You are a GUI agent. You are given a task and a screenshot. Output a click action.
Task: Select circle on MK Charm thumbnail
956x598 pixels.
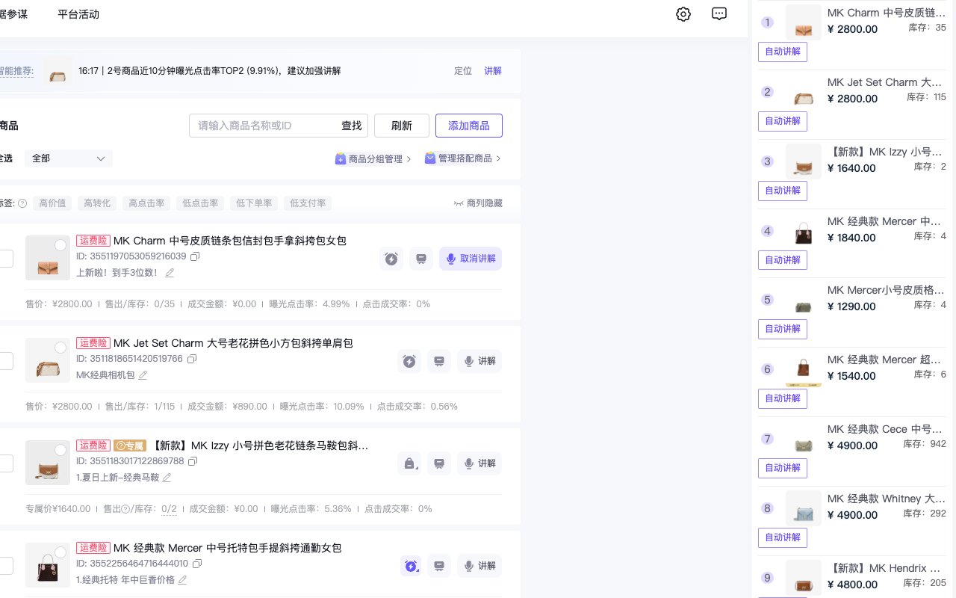pyautogui.click(x=60, y=245)
